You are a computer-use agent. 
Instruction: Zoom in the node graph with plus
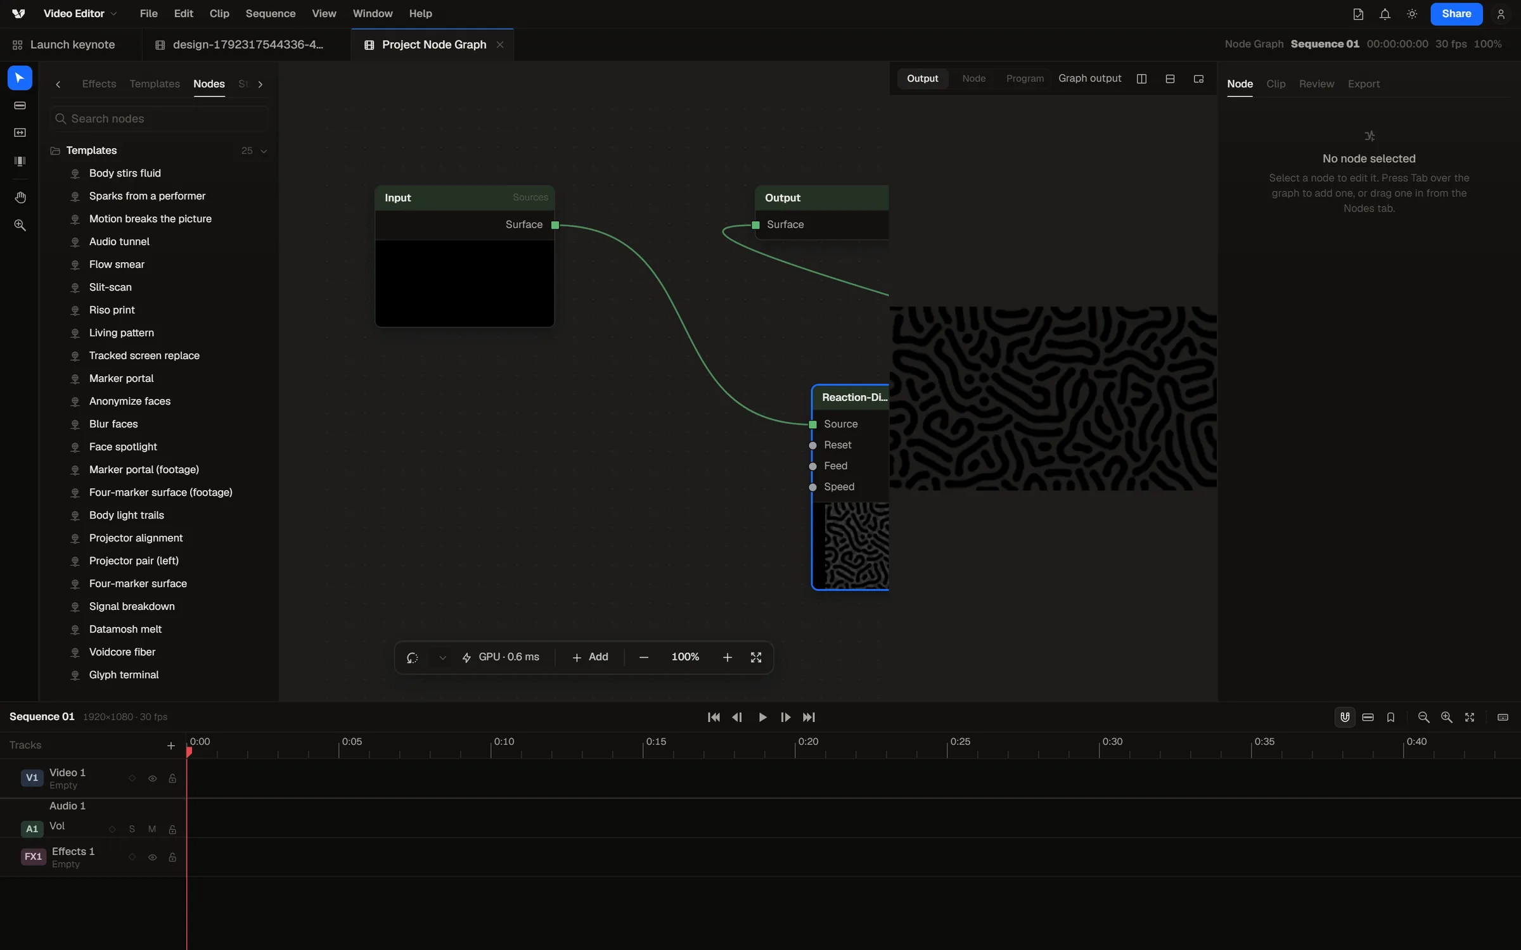point(727,657)
